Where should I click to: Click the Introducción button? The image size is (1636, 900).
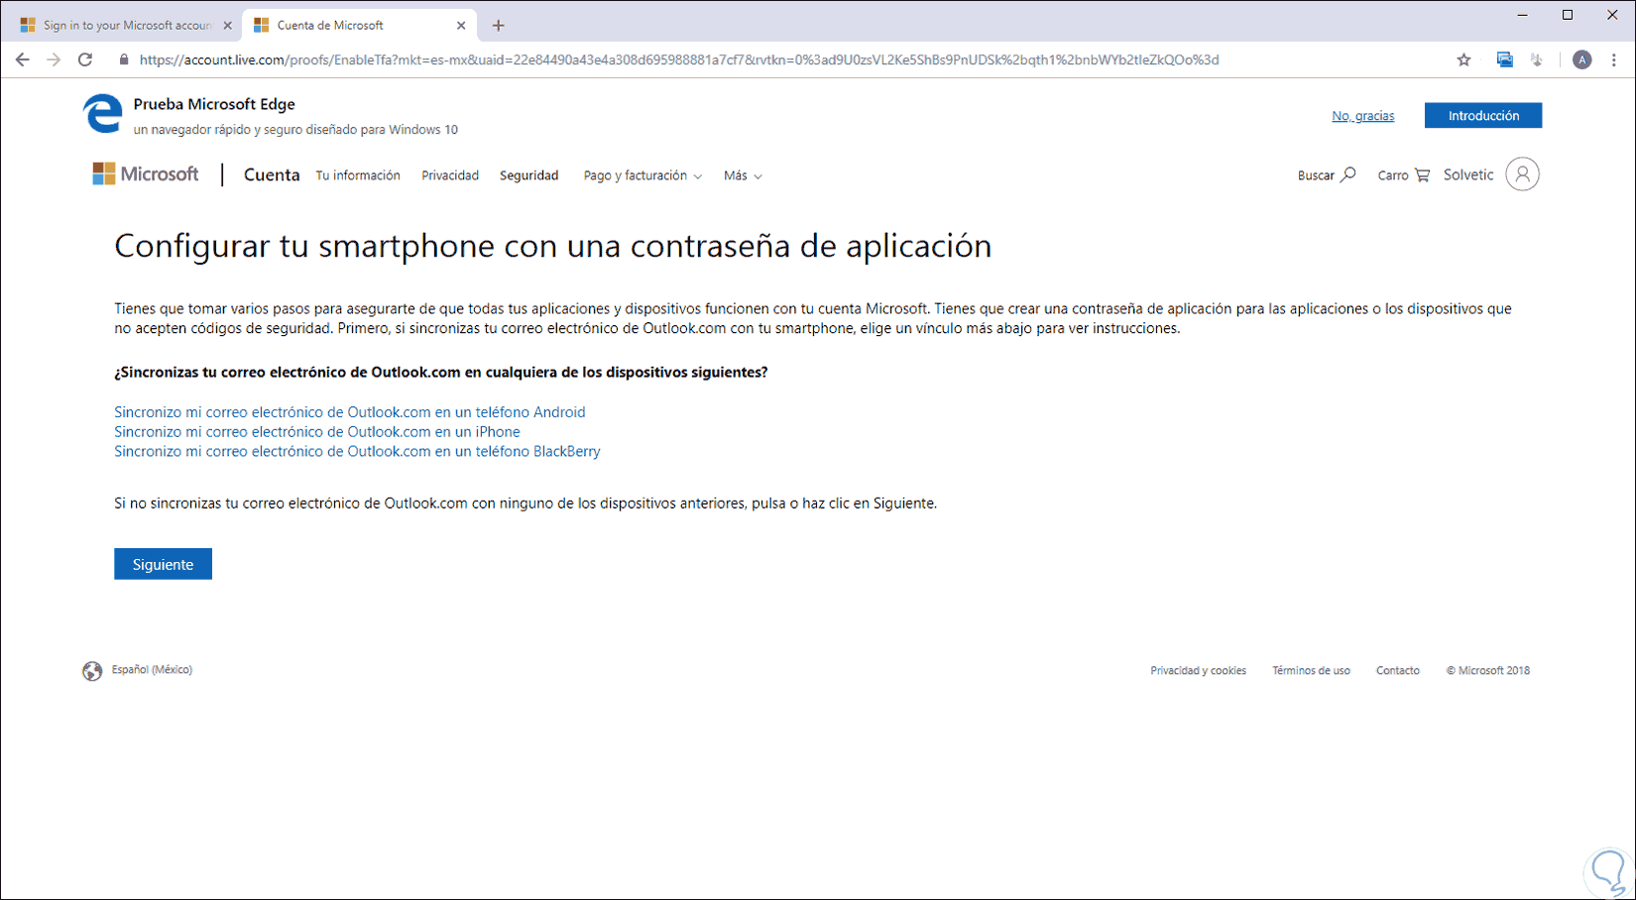1483,116
